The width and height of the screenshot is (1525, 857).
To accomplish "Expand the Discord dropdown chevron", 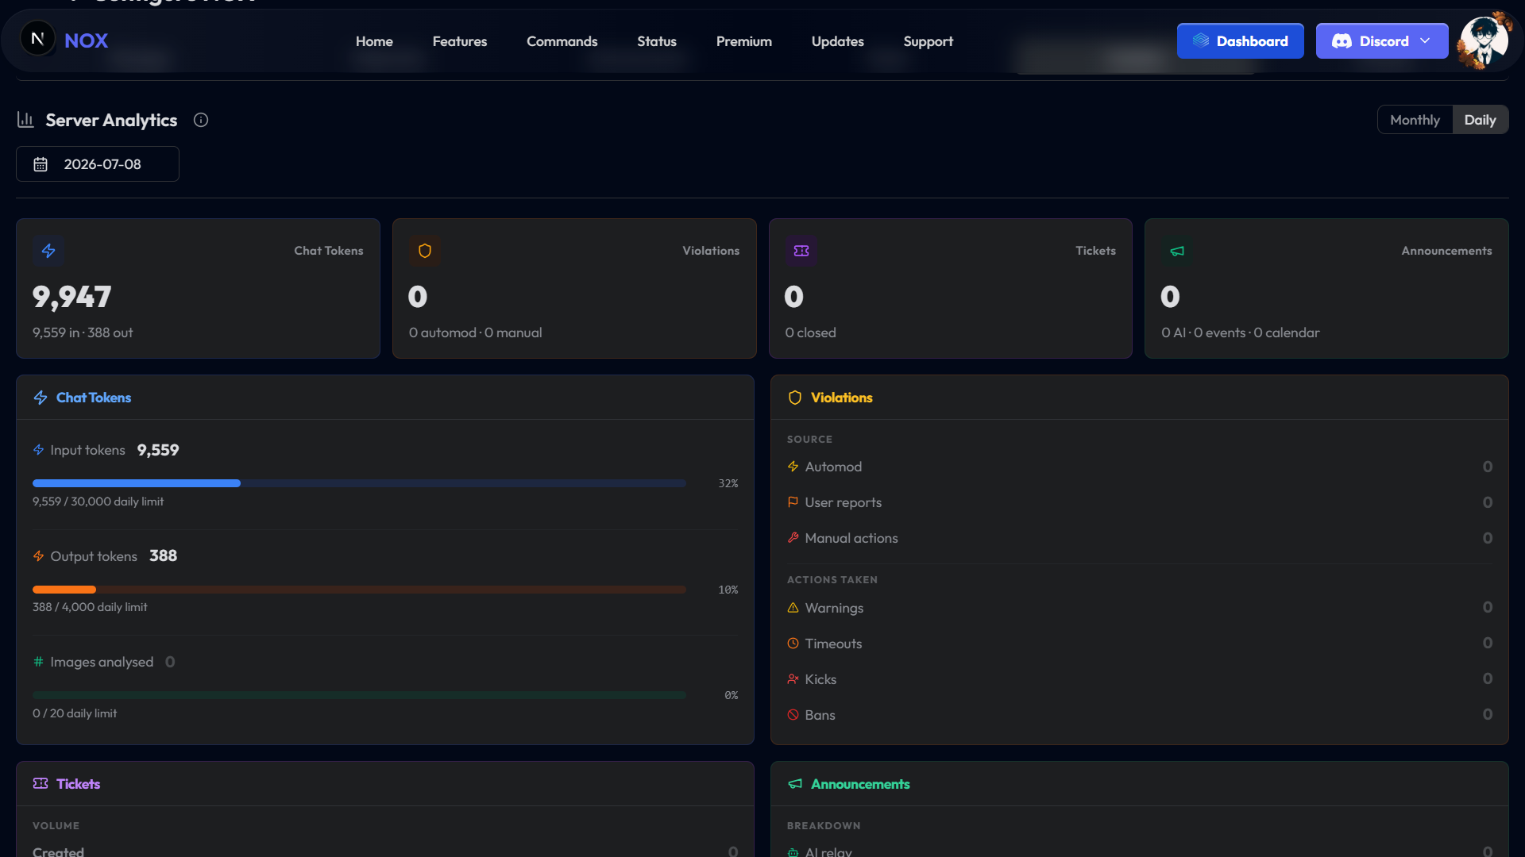I will 1425,40.
